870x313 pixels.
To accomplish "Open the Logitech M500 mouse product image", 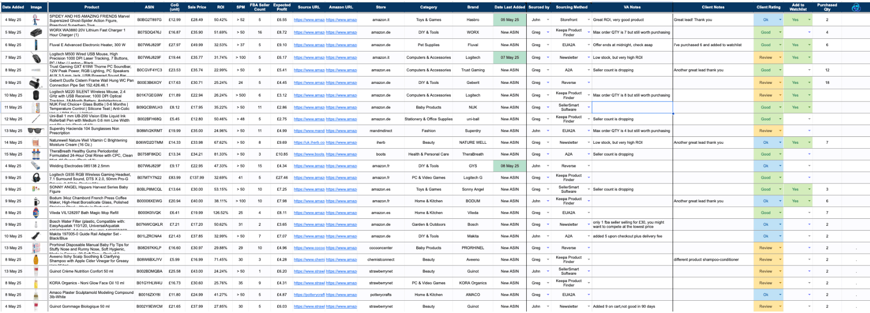I will [36, 58].
